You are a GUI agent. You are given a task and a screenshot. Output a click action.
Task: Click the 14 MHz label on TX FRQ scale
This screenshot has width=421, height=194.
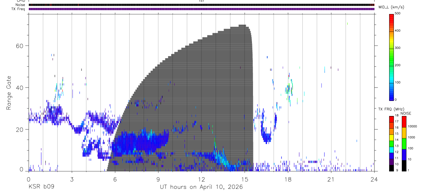point(397,140)
